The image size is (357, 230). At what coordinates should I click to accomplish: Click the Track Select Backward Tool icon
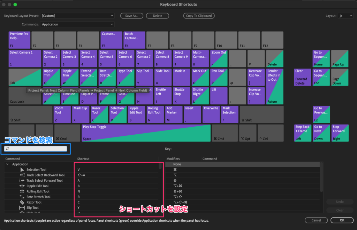[22, 175]
